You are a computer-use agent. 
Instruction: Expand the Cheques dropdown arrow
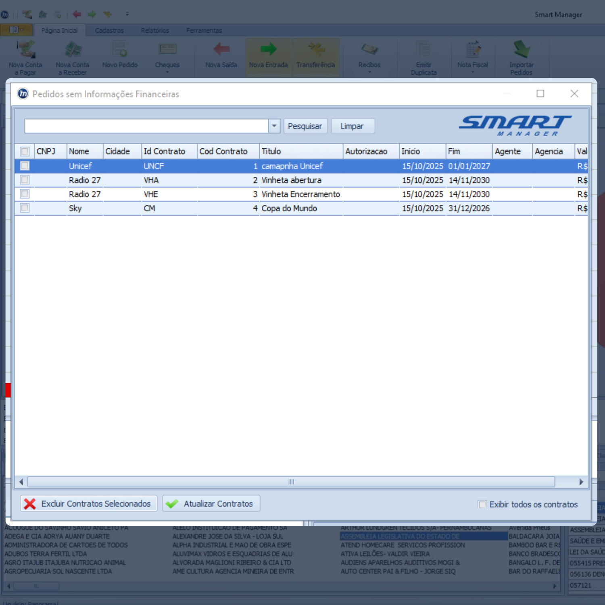(167, 73)
